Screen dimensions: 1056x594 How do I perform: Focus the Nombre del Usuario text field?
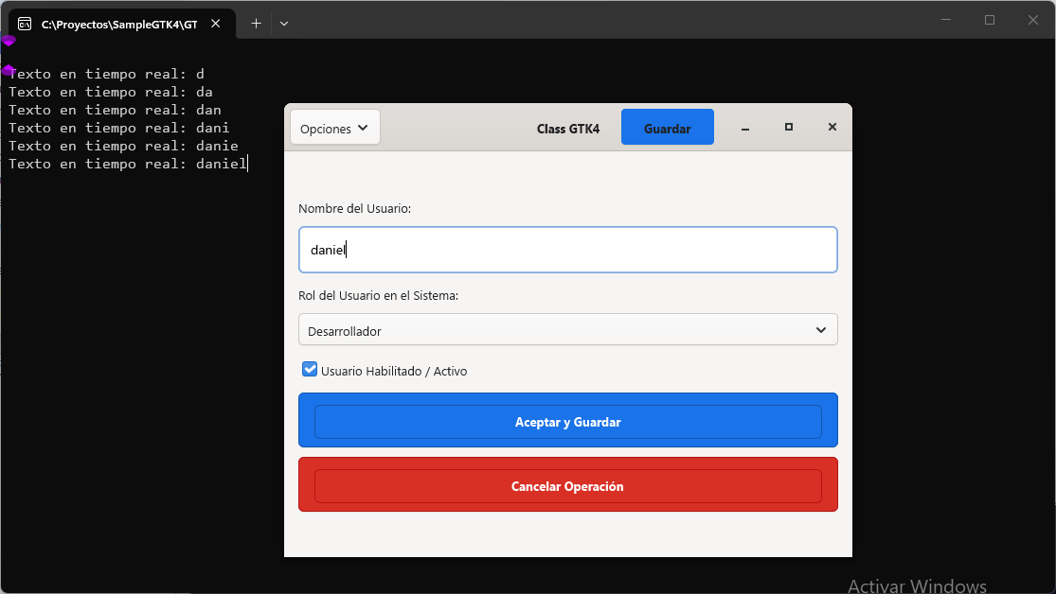click(567, 250)
